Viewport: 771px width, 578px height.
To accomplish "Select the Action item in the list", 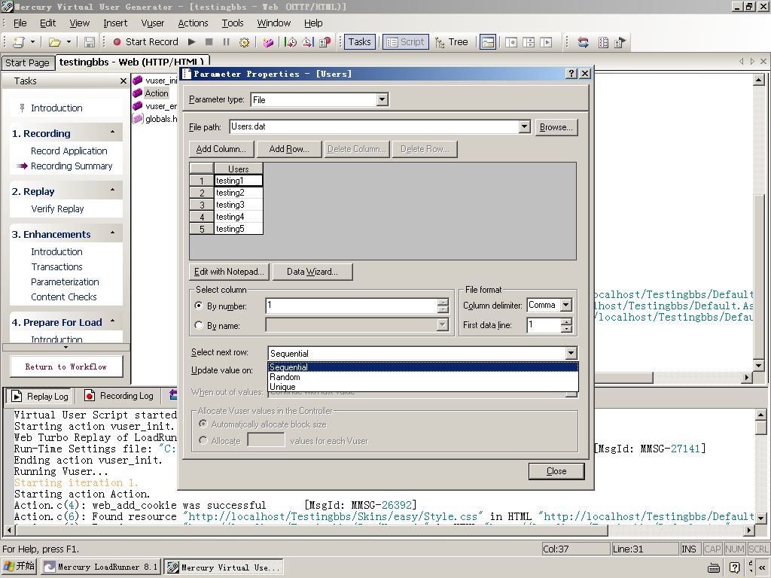I will point(156,93).
